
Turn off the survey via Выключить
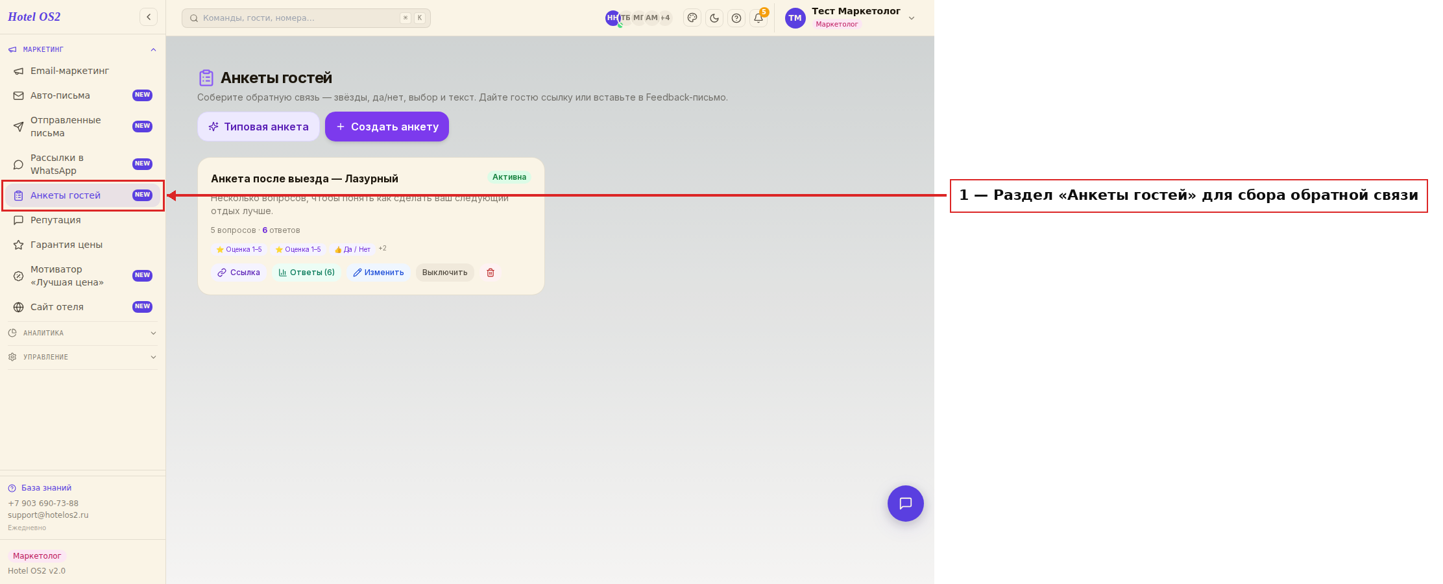(445, 273)
